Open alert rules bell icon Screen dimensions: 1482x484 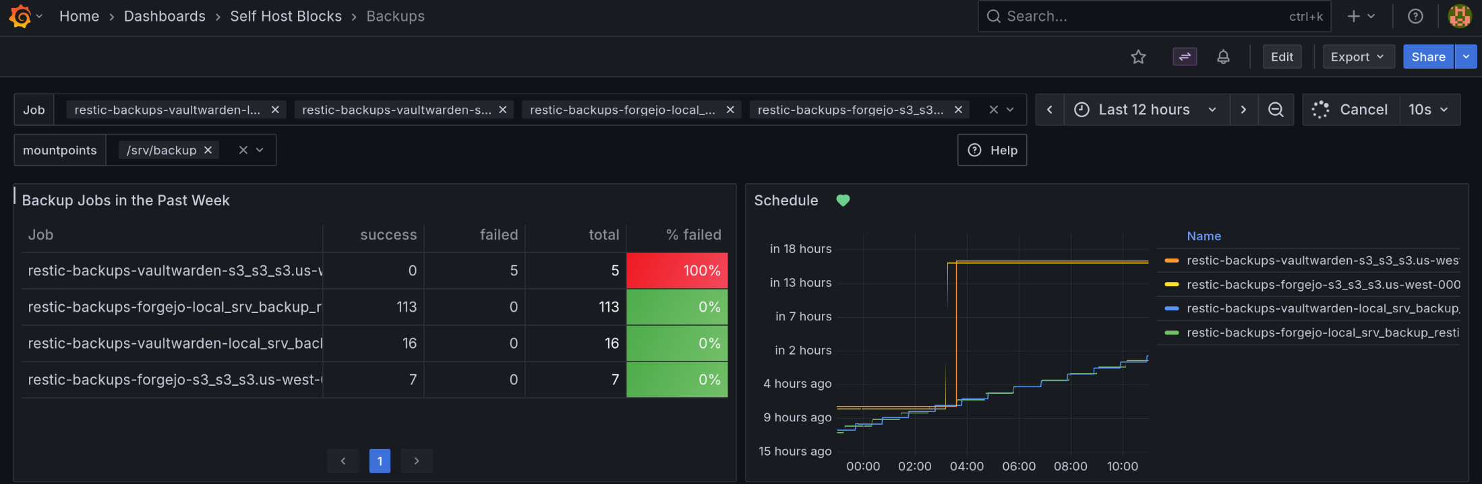point(1223,57)
